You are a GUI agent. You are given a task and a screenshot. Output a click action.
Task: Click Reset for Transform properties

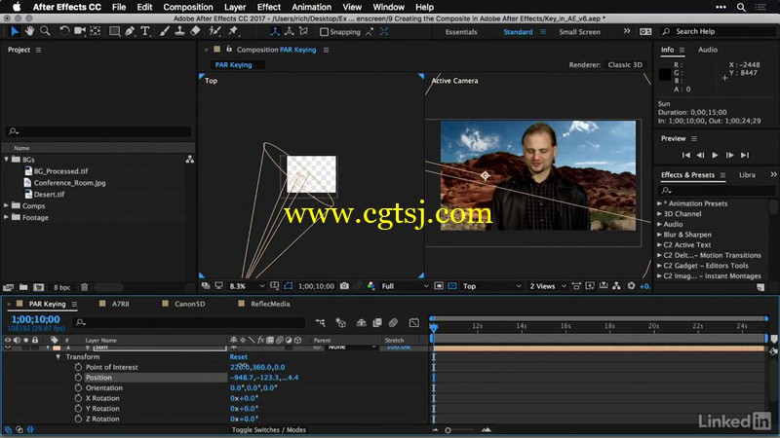(238, 356)
